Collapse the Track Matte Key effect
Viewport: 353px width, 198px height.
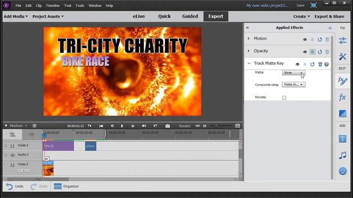[249, 64]
